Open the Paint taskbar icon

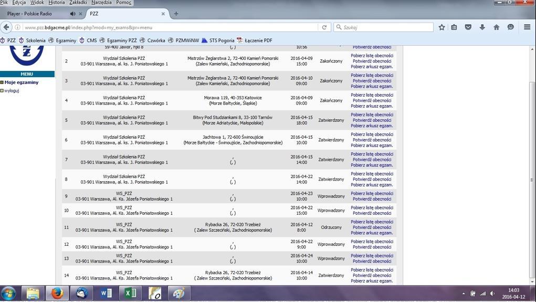(179, 294)
